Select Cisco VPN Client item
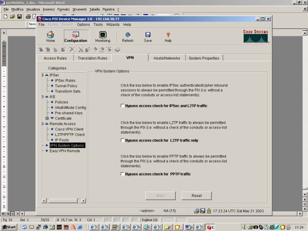 pyautogui.click(x=69, y=129)
